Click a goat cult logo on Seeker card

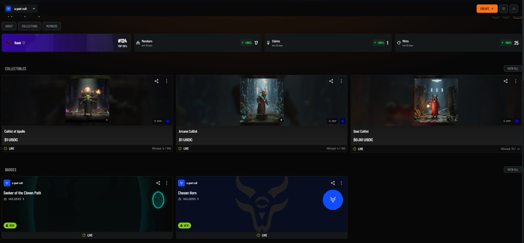(7, 183)
